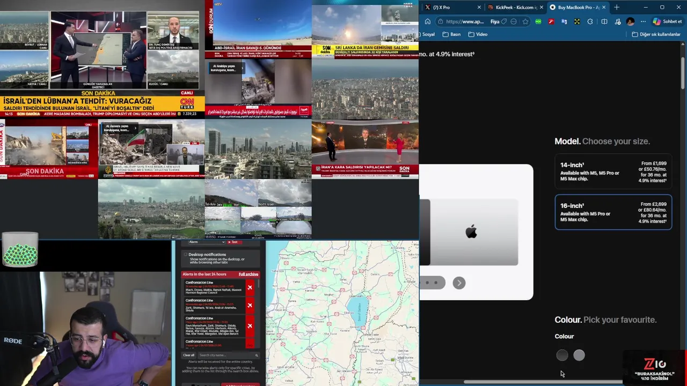This screenshot has height=386, width=687.
Task: Click the media music note icon
Action: (618, 21)
